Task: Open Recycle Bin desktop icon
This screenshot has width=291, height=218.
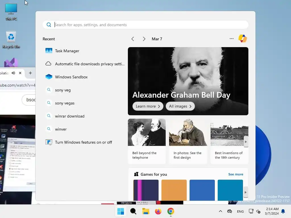Action: coord(11,40)
